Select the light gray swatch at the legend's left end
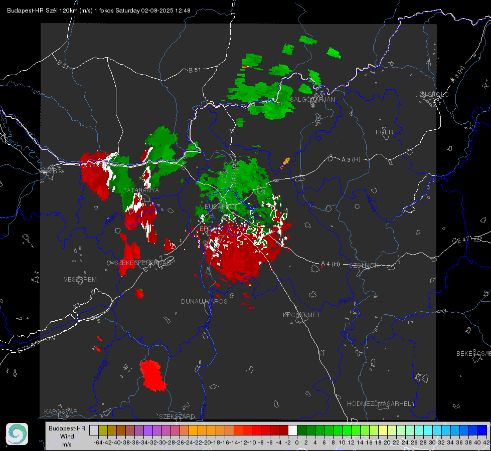The image size is (491, 451). [x=94, y=430]
